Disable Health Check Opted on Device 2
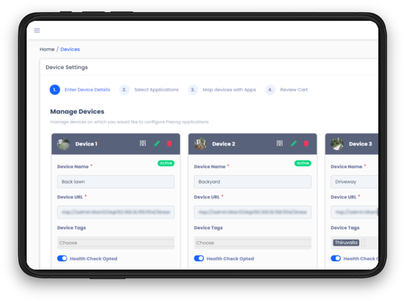 tap(199, 258)
